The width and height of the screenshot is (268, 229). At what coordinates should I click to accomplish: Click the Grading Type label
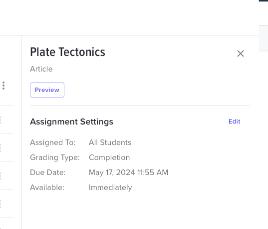coord(55,157)
